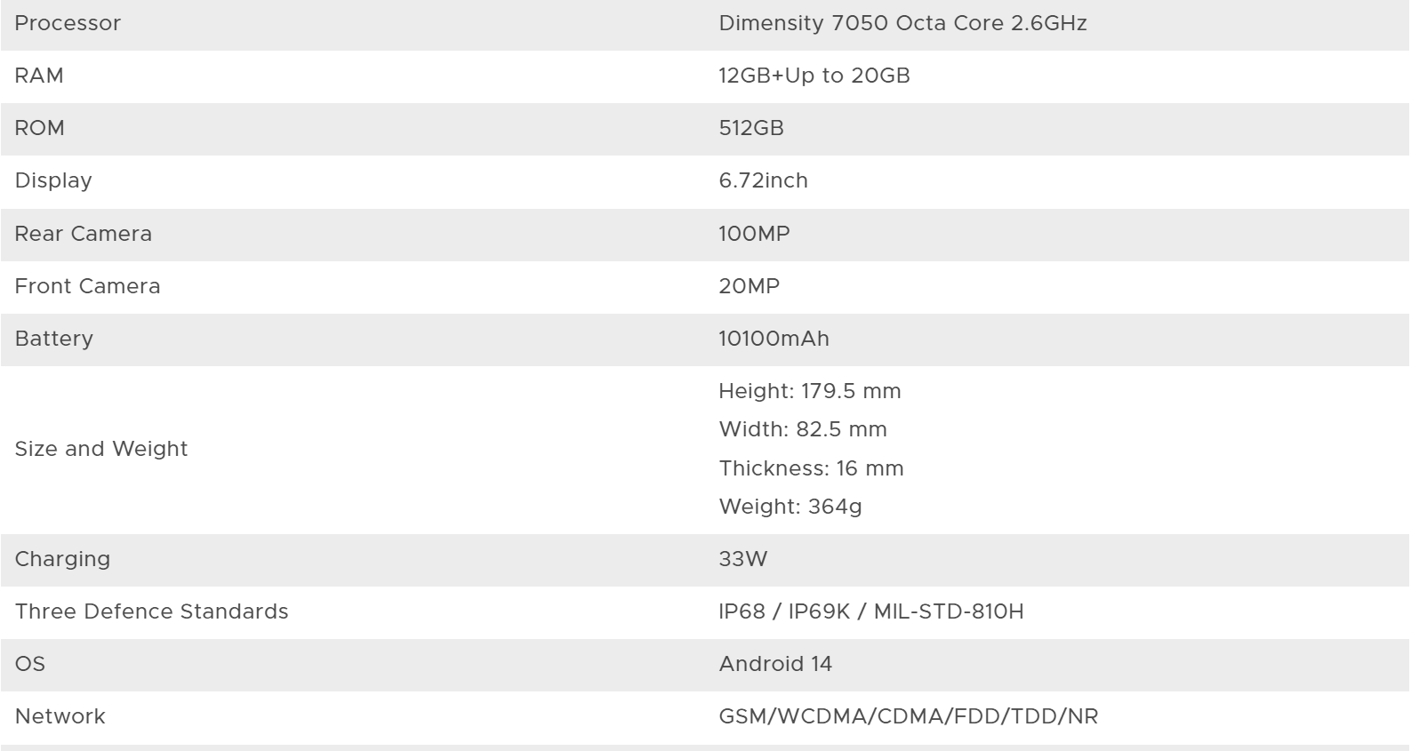The image size is (1411, 751).
Task: Click the IP68 / IP69K / MIL-STD-810H value
Action: click(870, 611)
